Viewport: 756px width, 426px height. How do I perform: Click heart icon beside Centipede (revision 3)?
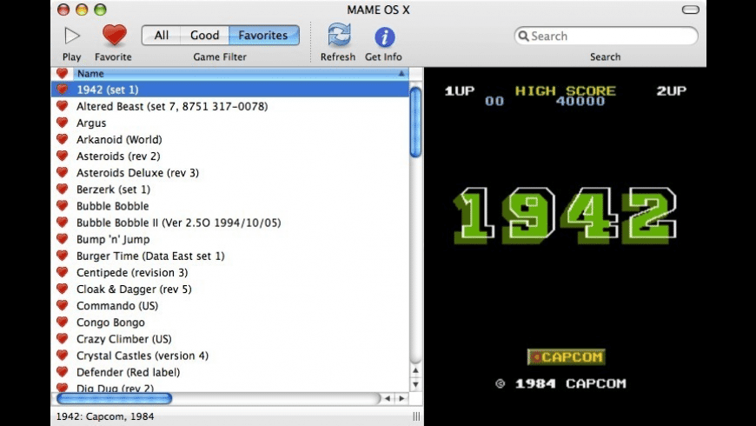tap(62, 272)
